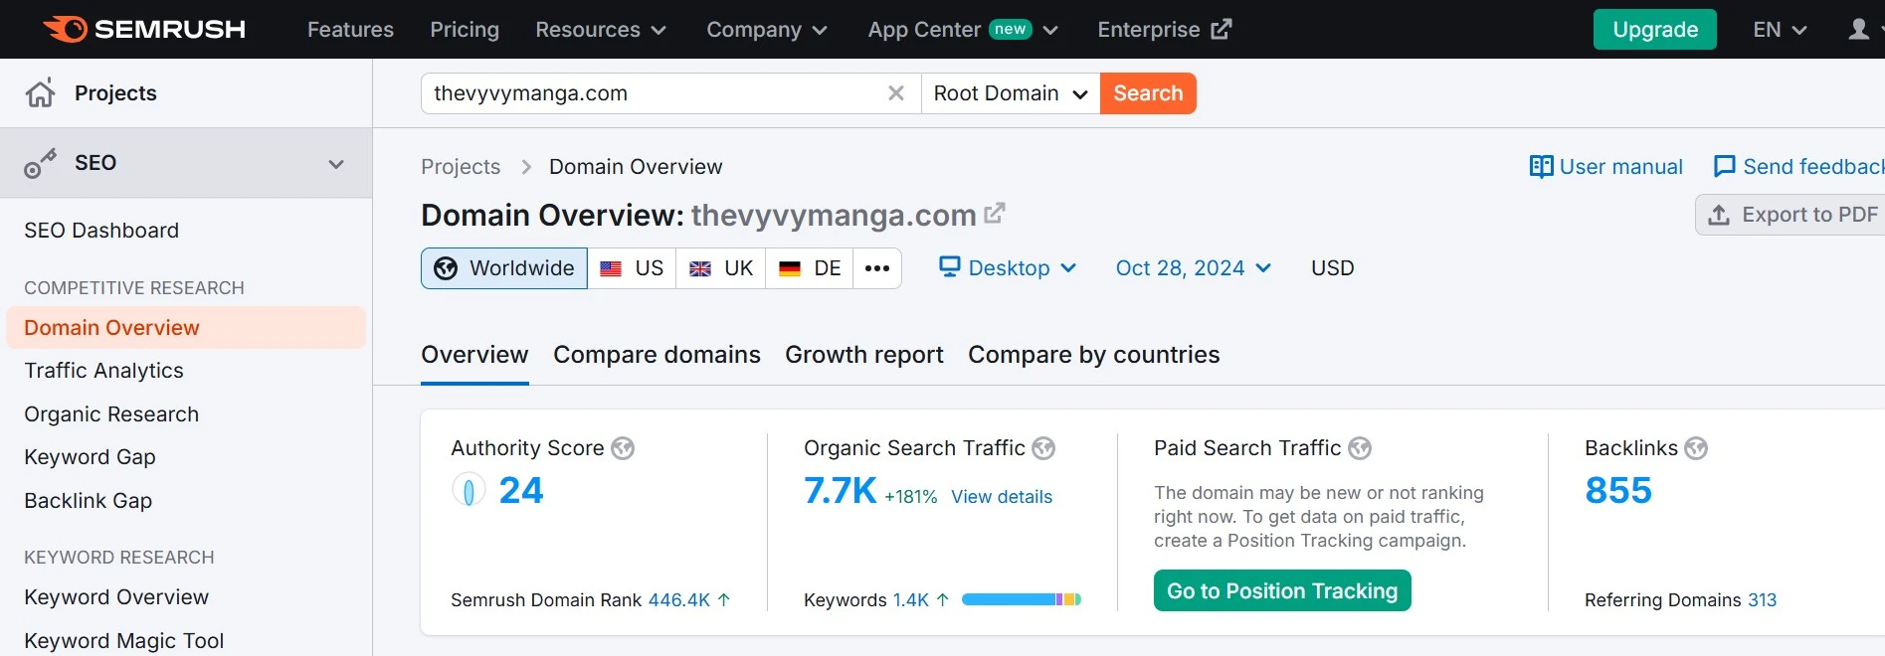Open Keyword Overview in sidebar
Screen dimensions: 1885x656
116,597
